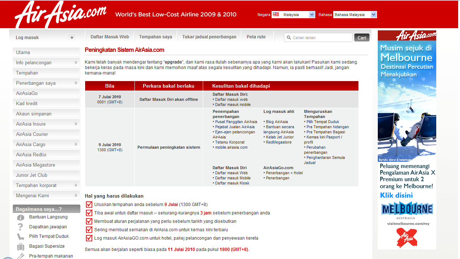Click checkbox beside Tiba awal untuk daftar masuk
Image resolution: width=460 pixels, height=259 pixels.
click(x=89, y=213)
